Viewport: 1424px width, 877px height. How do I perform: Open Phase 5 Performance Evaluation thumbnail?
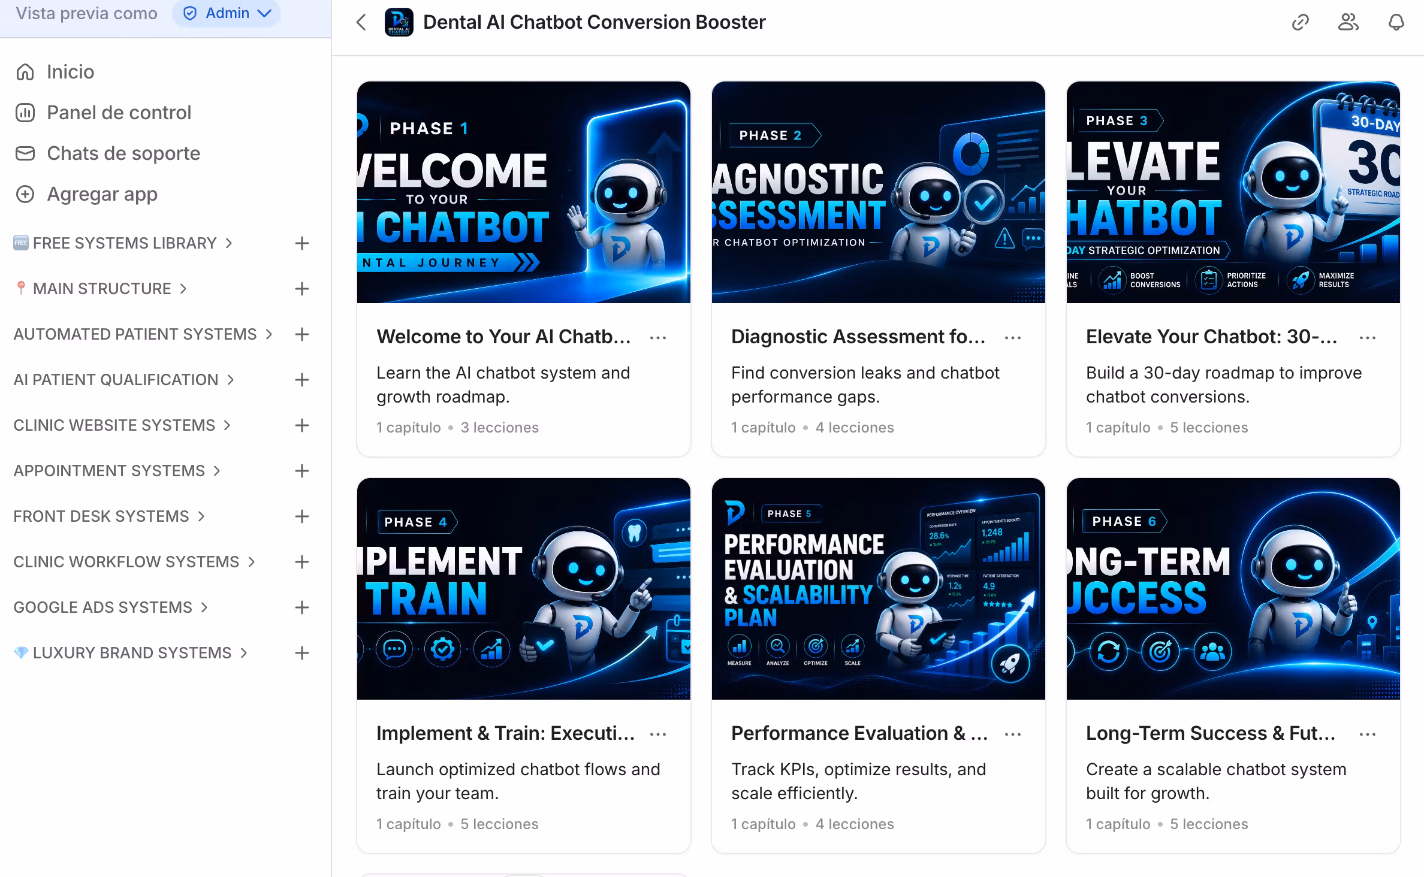(879, 589)
